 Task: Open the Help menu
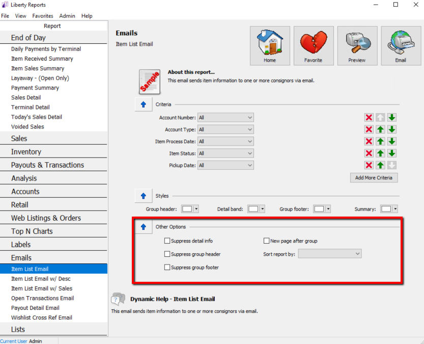87,16
